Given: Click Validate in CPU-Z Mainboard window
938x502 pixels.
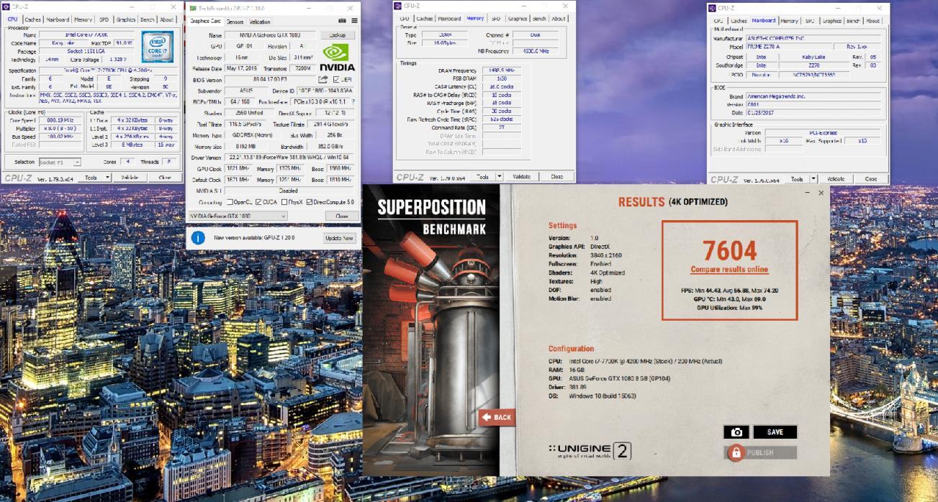Looking at the screenshot, I should click(836, 178).
